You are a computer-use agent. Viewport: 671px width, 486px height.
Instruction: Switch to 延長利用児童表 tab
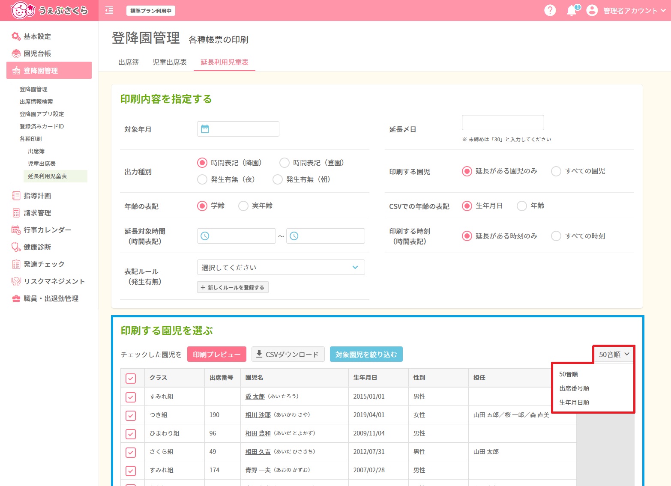tap(225, 62)
